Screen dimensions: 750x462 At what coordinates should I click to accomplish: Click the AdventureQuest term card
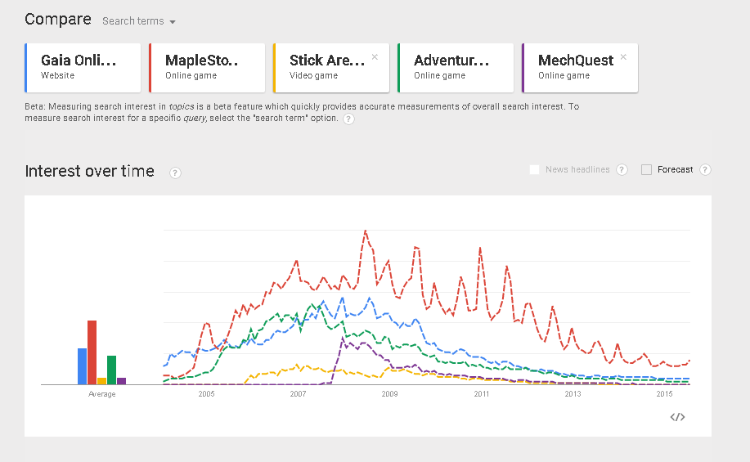(x=456, y=67)
